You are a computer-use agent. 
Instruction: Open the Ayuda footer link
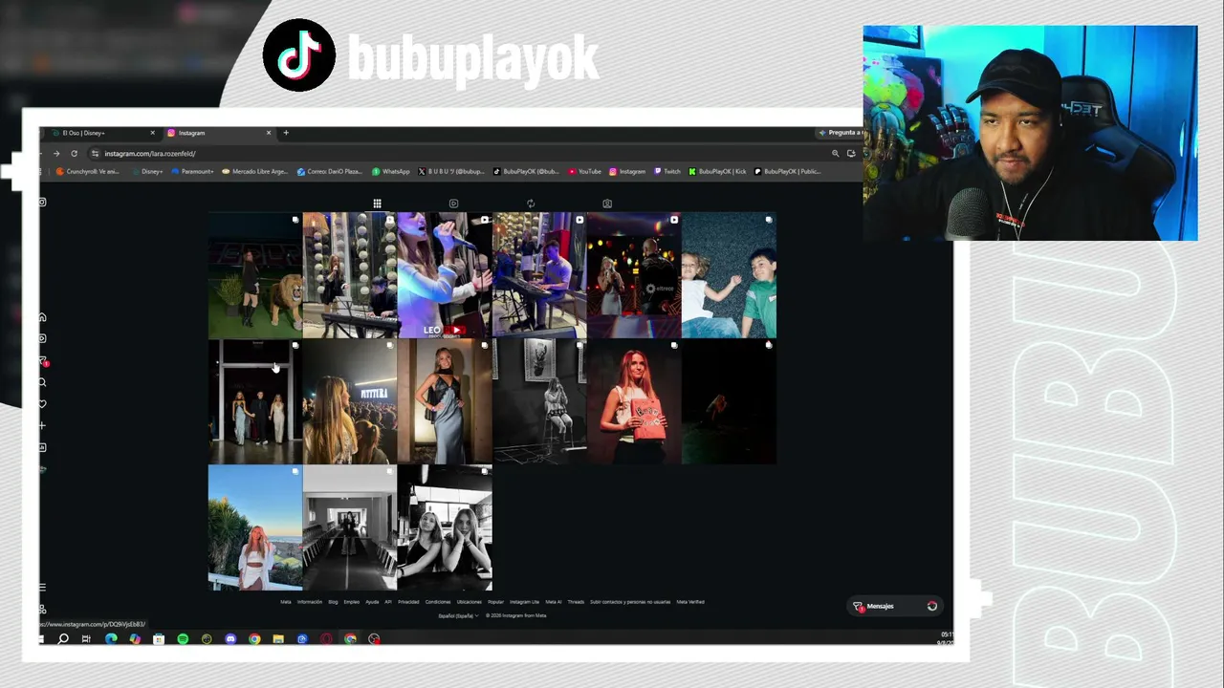(x=372, y=602)
